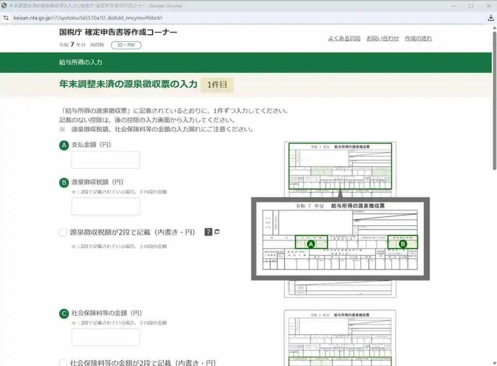Click the A marker on the enlarged slip image
The image size is (497, 366).
click(311, 244)
